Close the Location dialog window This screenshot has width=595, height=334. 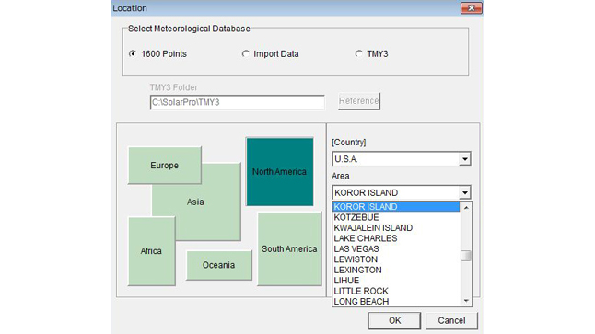(472, 8)
